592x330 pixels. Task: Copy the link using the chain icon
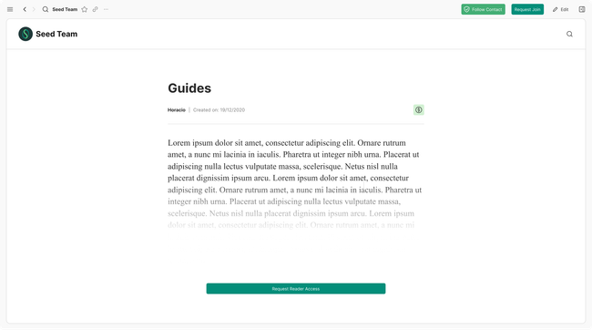(95, 9)
